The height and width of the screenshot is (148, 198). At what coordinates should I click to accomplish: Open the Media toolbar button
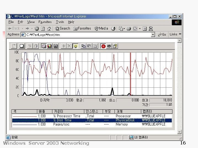(101, 29)
